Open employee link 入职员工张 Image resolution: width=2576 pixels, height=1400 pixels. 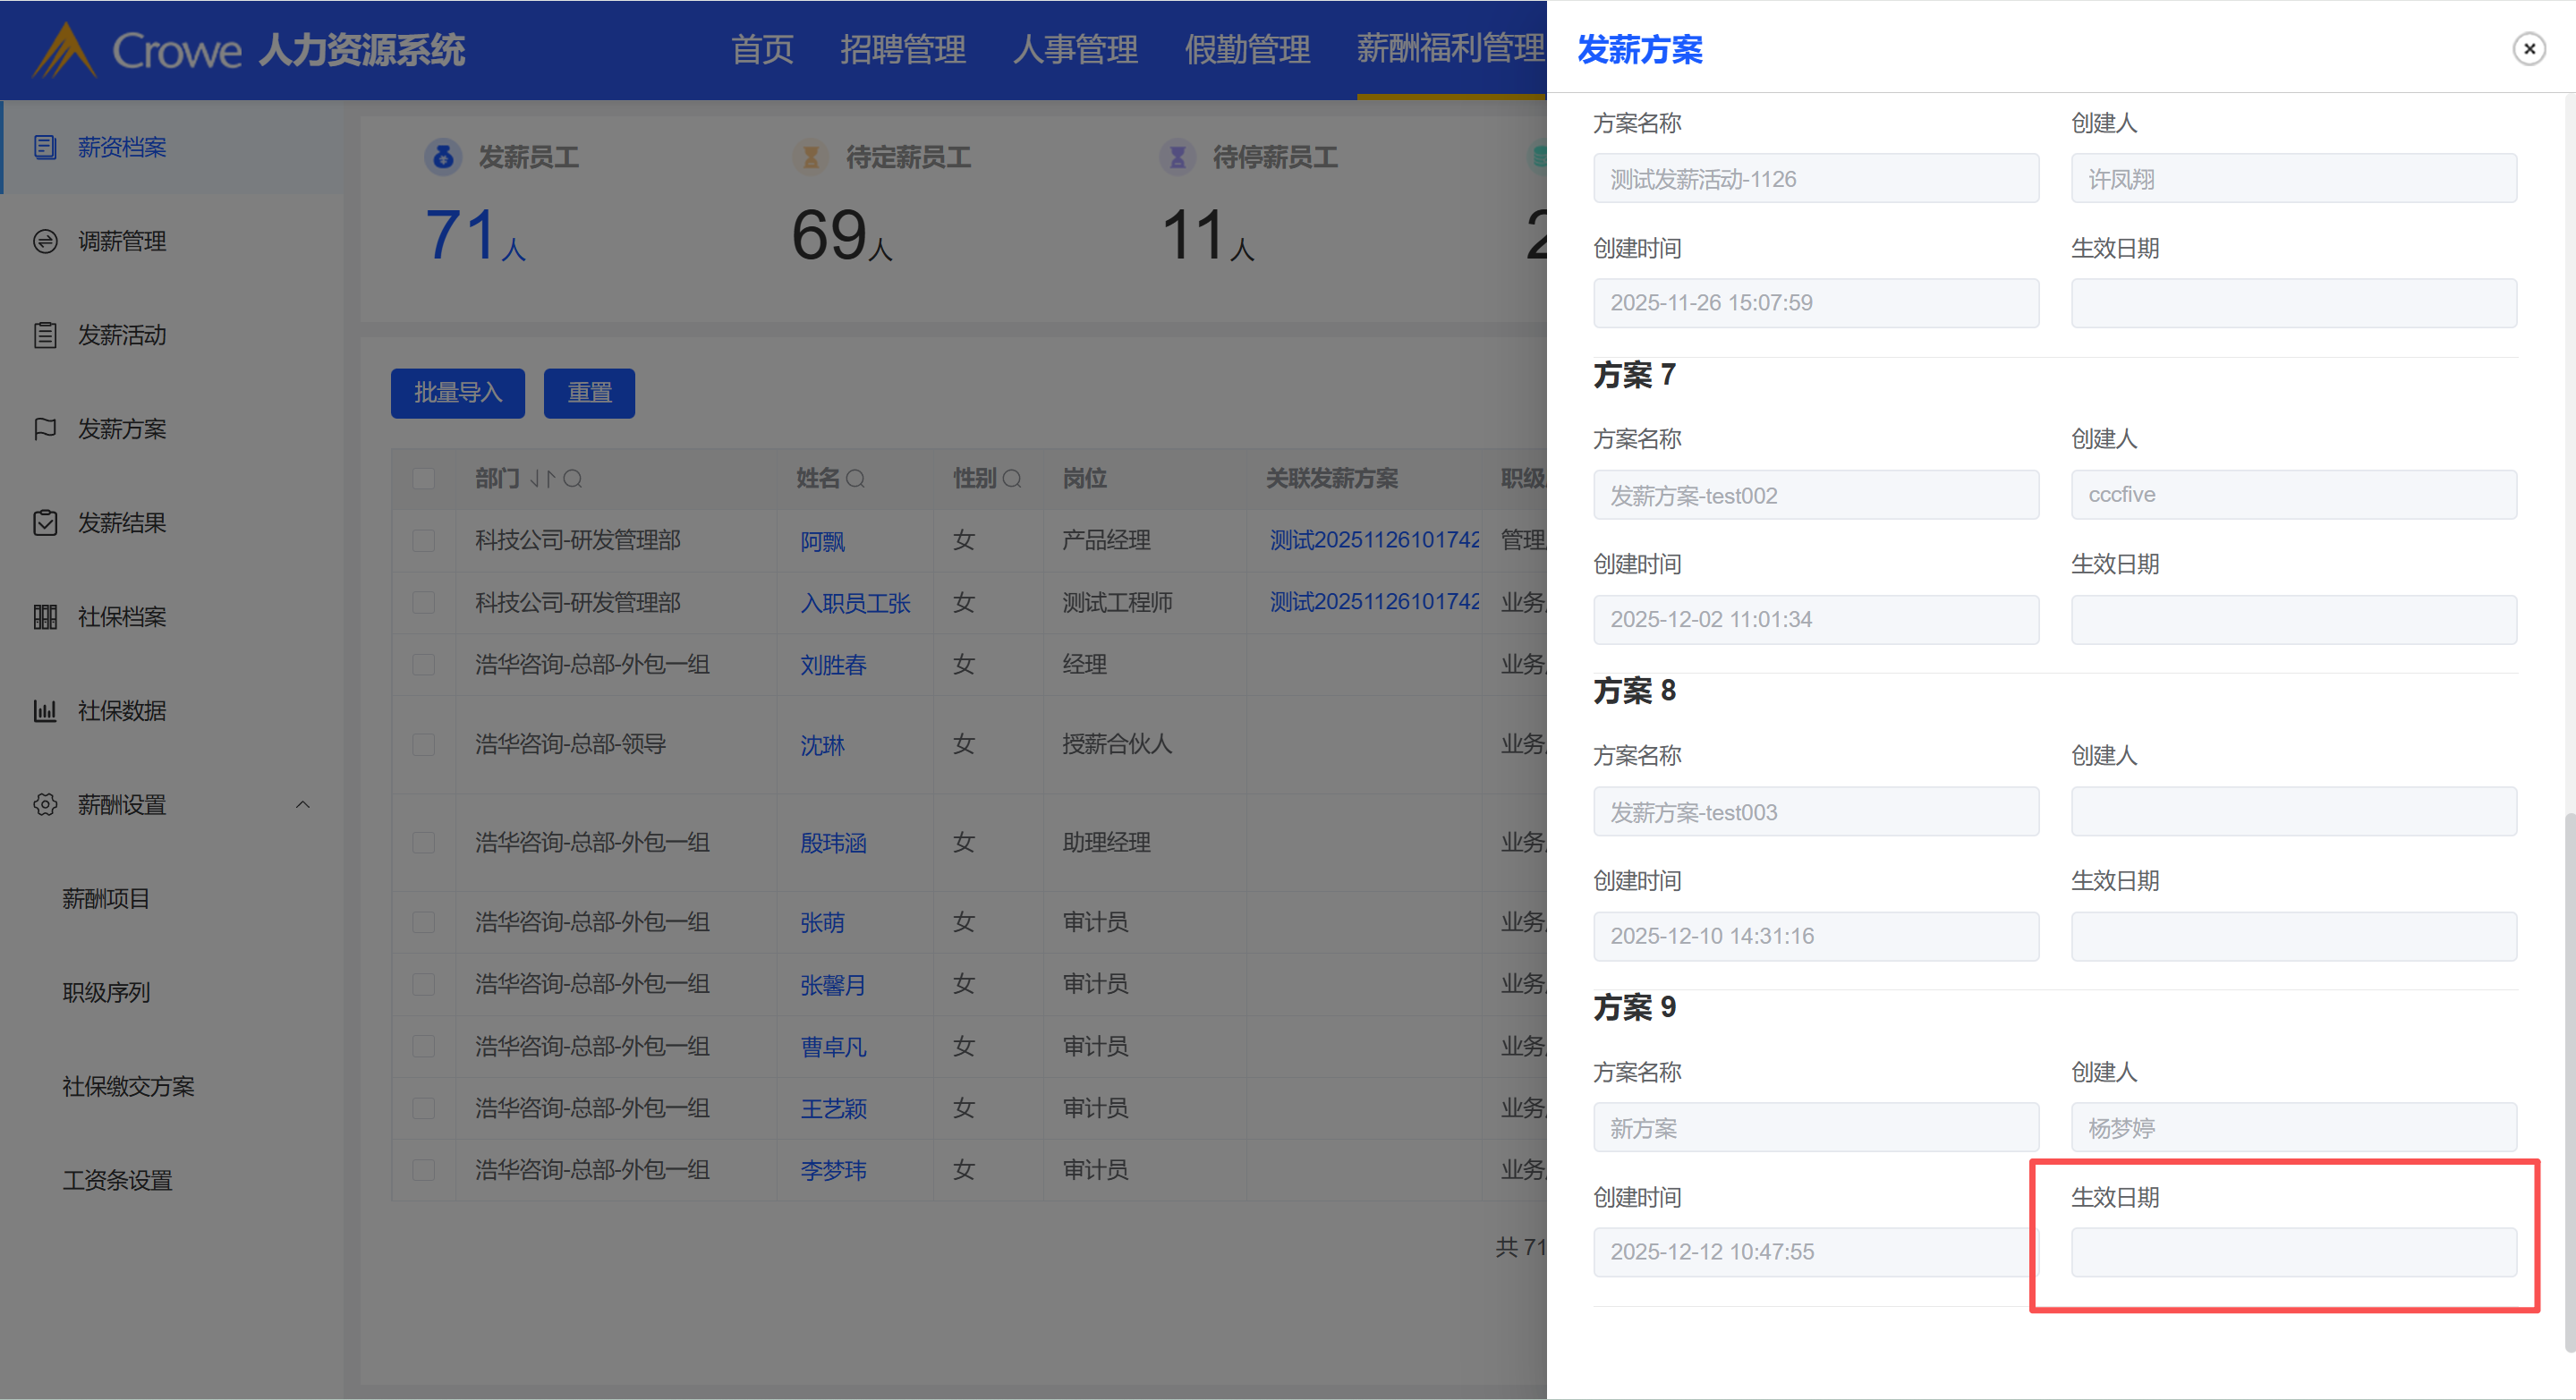855,603
